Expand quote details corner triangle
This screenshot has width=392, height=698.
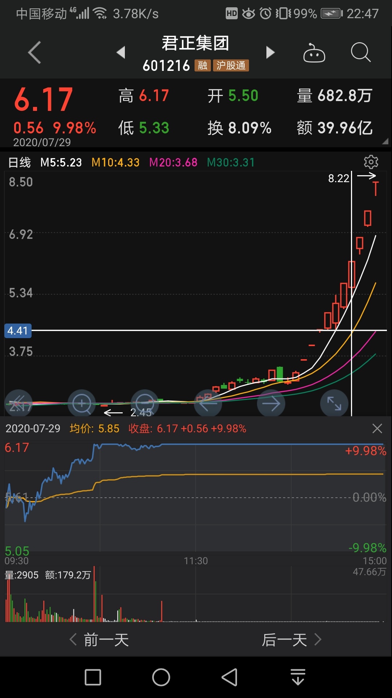[x=385, y=141]
